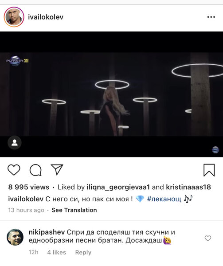Screen dimensions: 223x266
Task: Open comments via speech bubble icon
Action: [35, 170]
